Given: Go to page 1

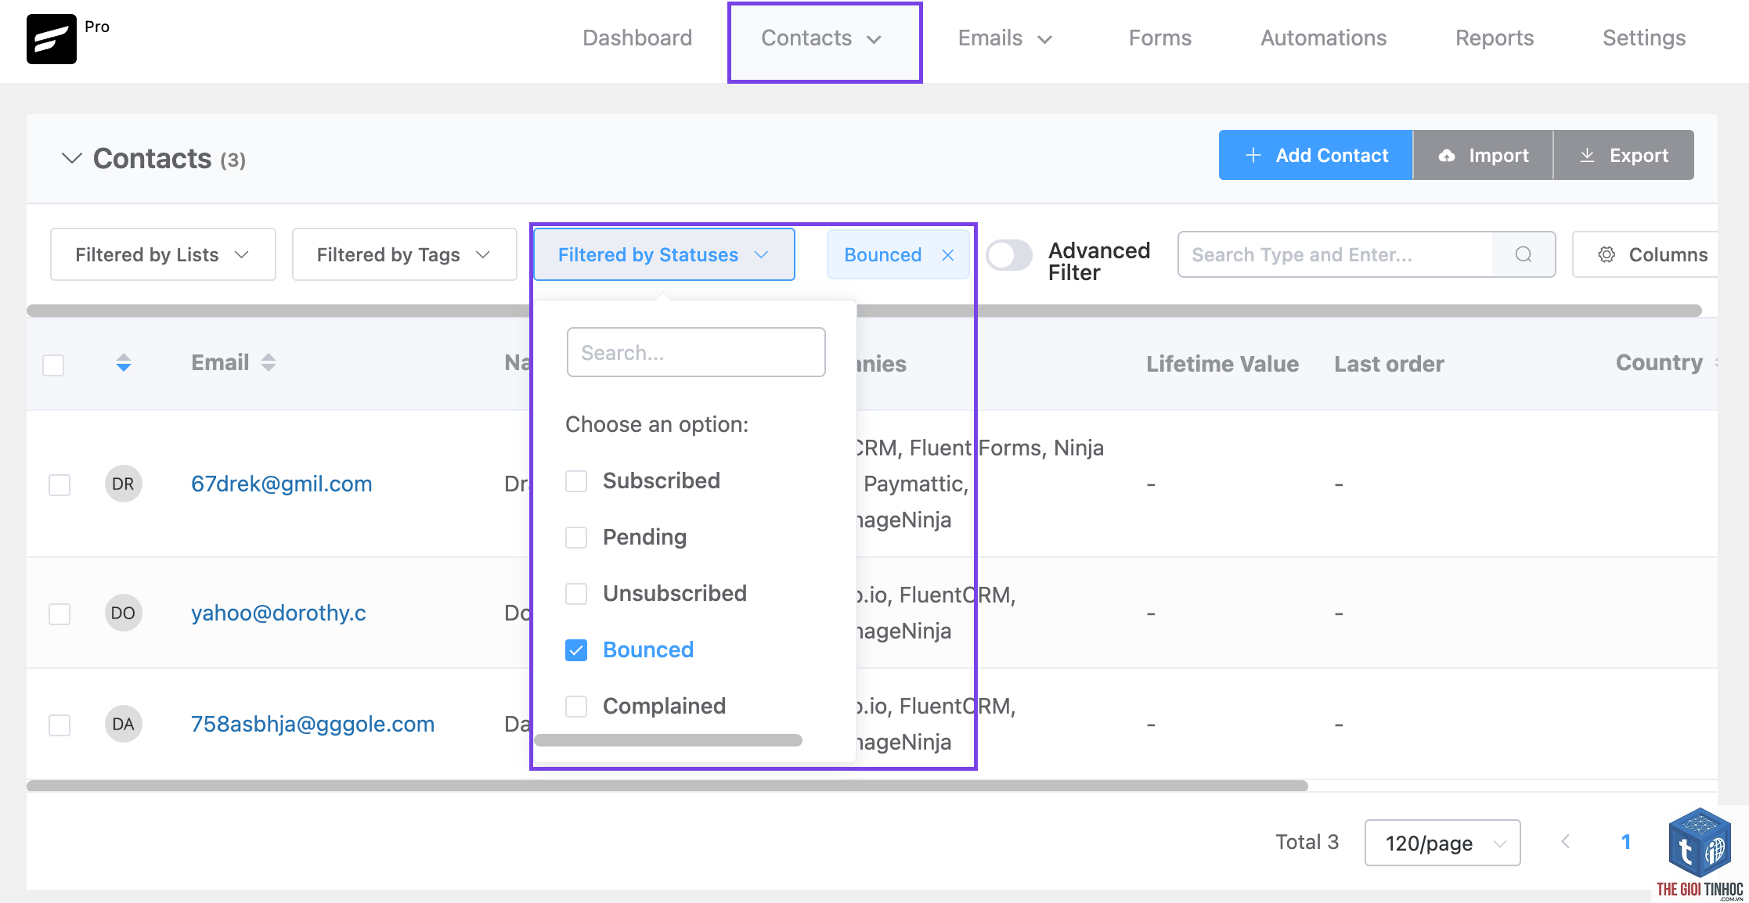Looking at the screenshot, I should [x=1626, y=842].
